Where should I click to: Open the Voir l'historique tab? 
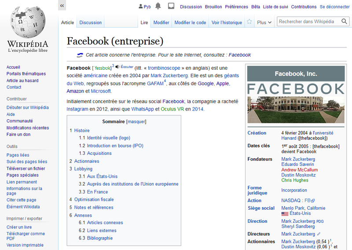[227, 22]
